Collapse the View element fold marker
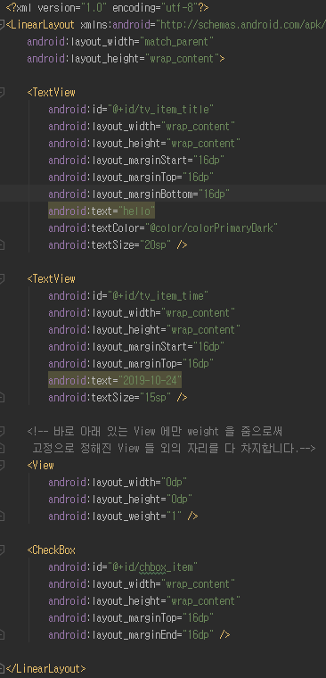 [2, 466]
